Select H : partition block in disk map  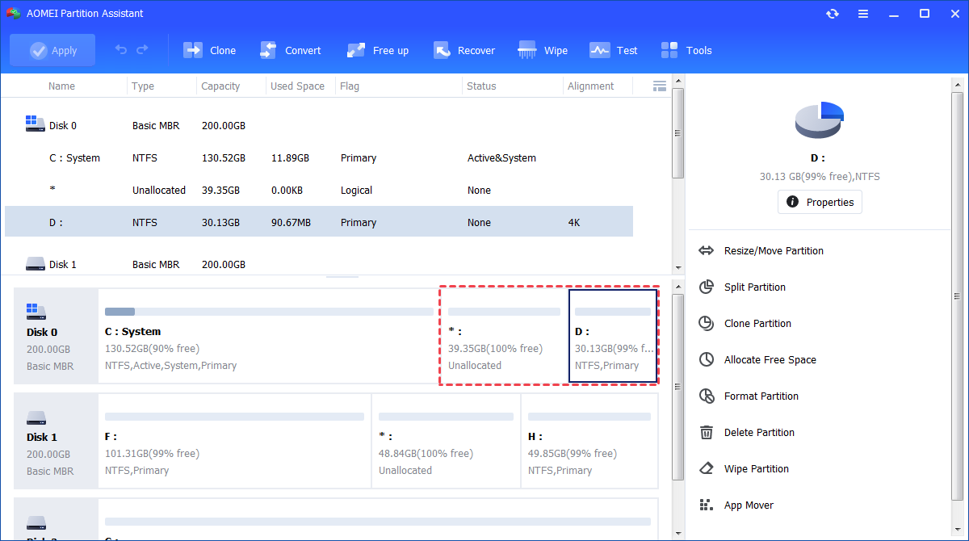pyautogui.click(x=589, y=441)
